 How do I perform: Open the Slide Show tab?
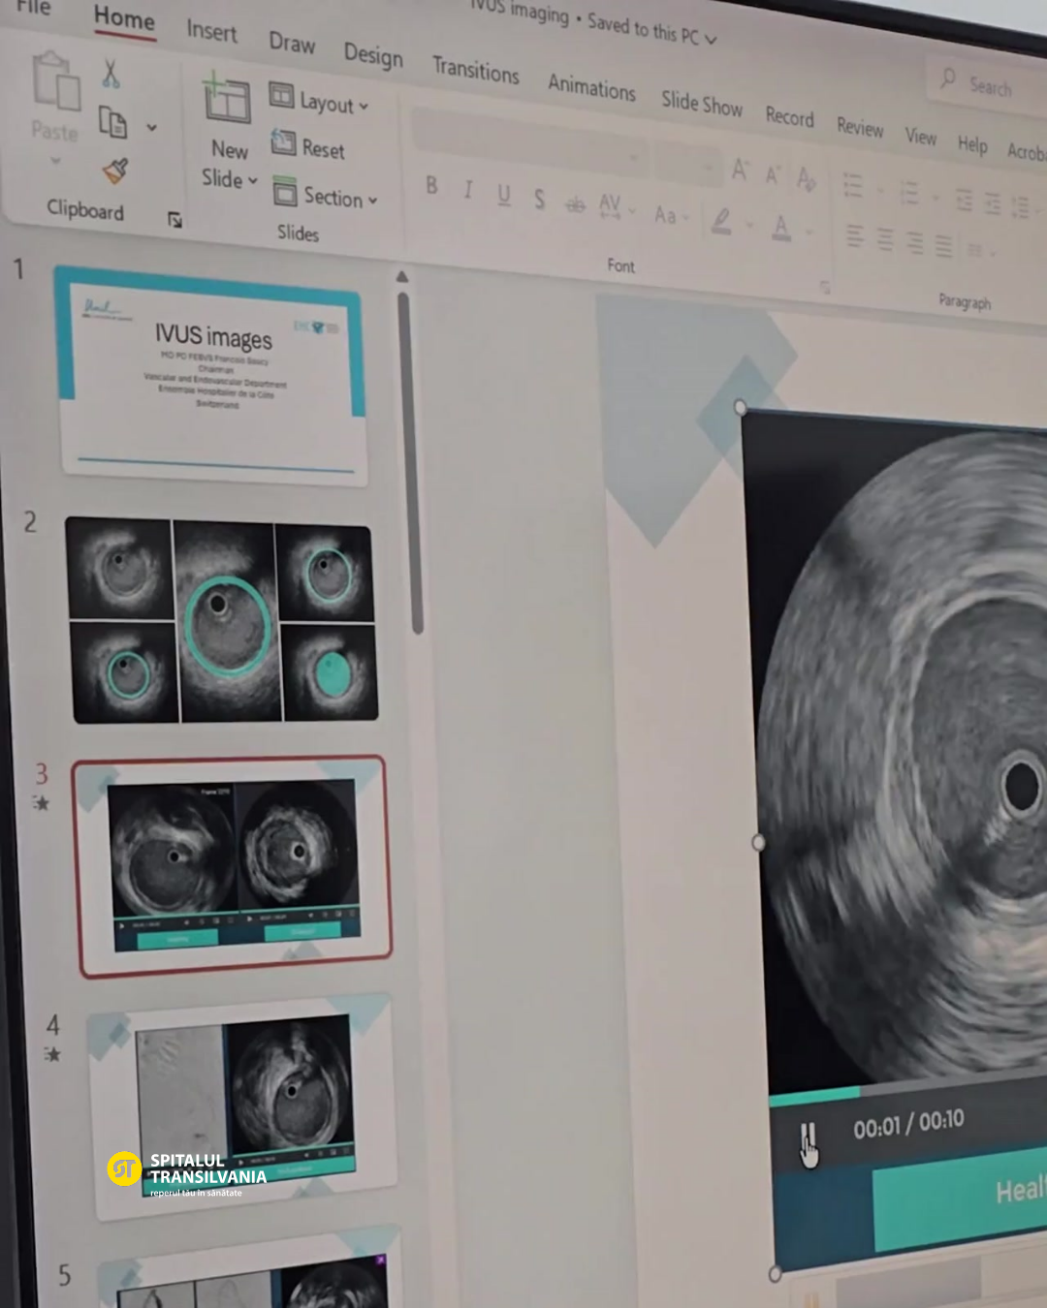pyautogui.click(x=701, y=103)
